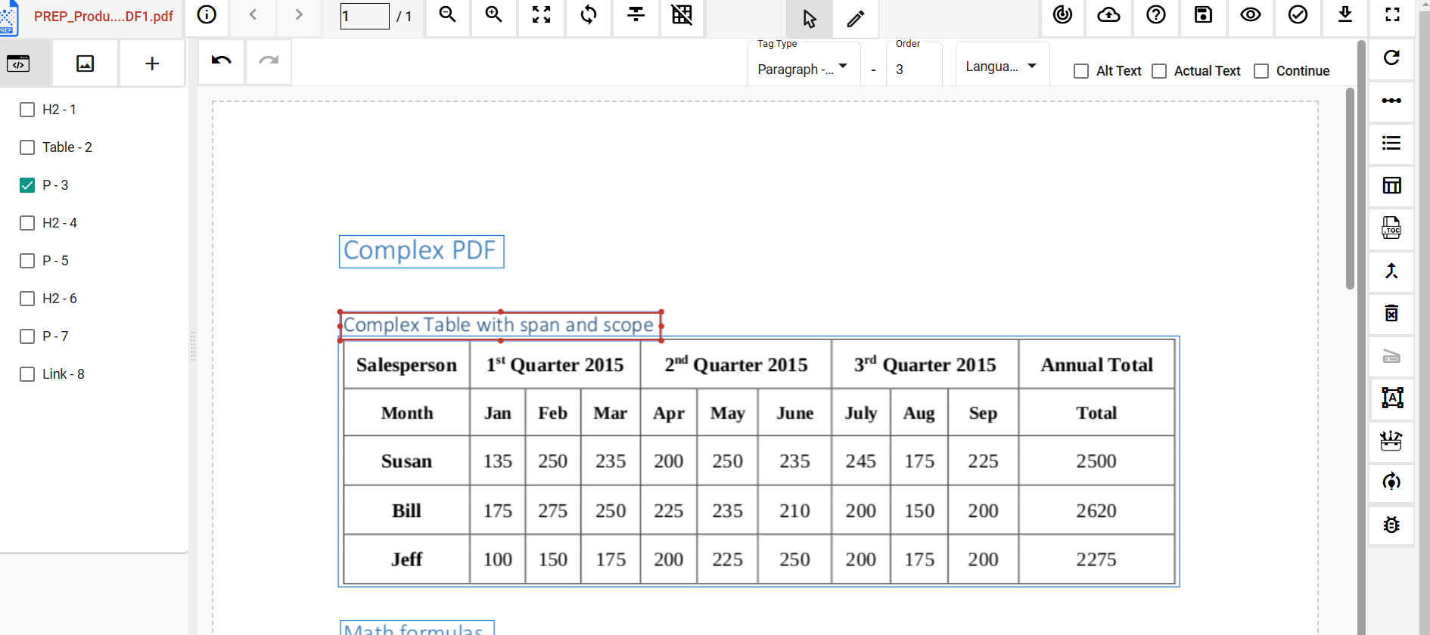Toggle the crossed-out grid icon
The width and height of the screenshot is (1430, 635).
[x=682, y=15]
